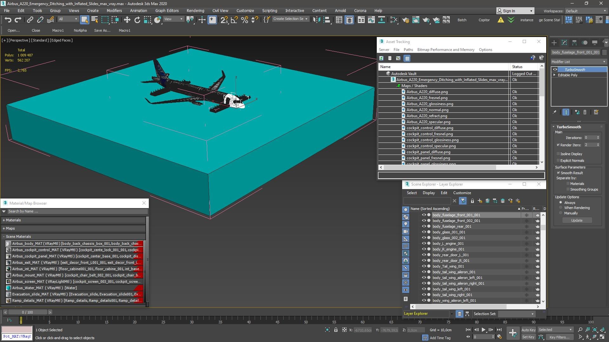Open the Modifier List dropdown

(x=579, y=62)
